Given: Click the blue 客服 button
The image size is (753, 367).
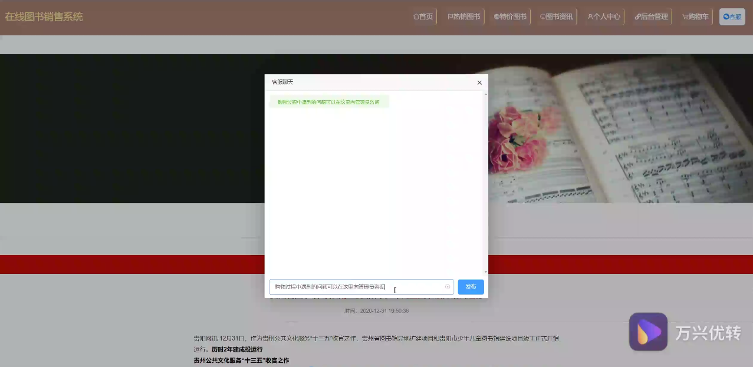Looking at the screenshot, I should pos(732,16).
